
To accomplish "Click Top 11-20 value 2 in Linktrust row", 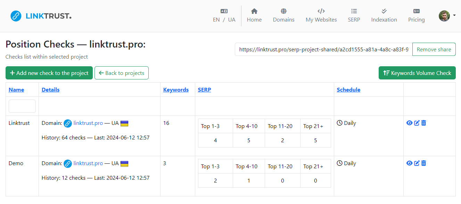I will [282, 141].
